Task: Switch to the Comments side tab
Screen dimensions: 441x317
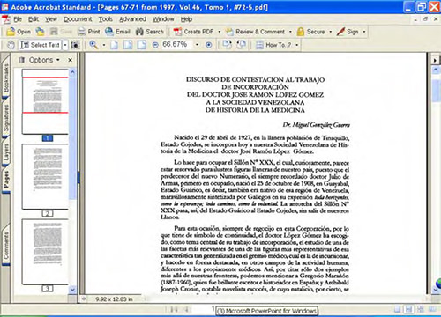Action: point(5,246)
